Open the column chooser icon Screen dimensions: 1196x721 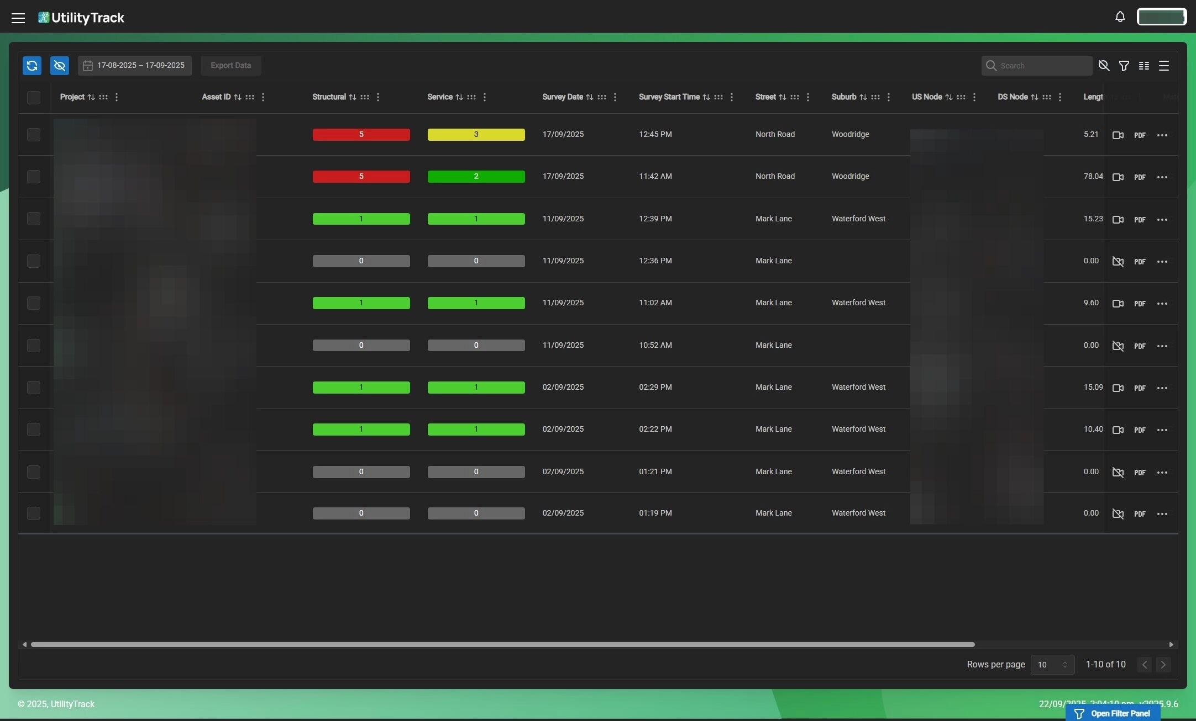(x=1144, y=66)
